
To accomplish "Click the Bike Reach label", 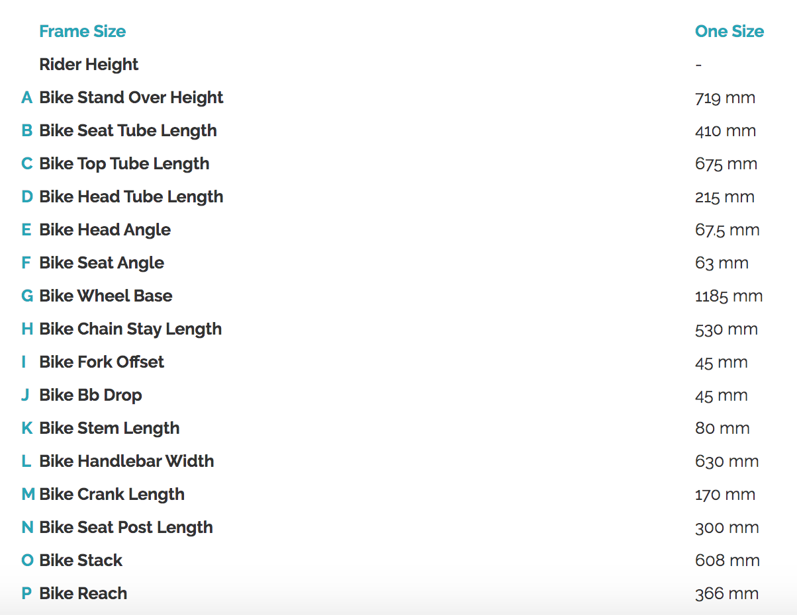I will 83,594.
